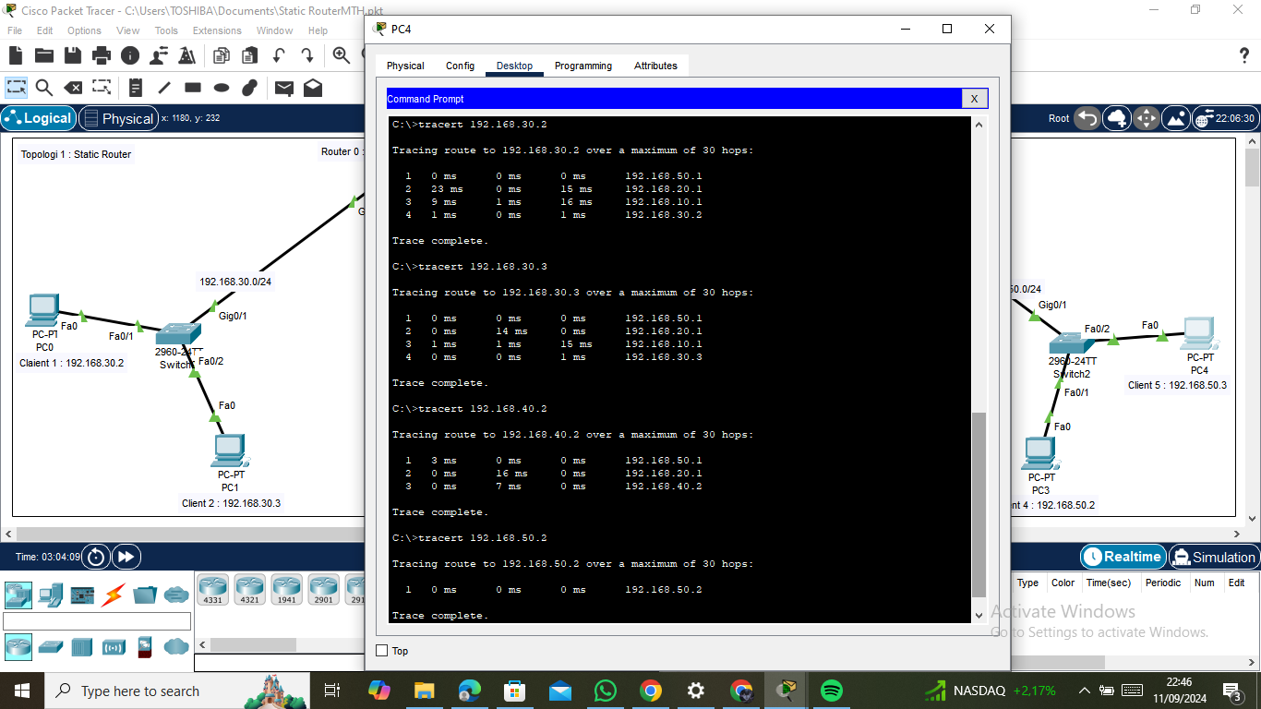This screenshot has height=709, width=1261.
Task: Click the New Cluster cloud icon
Action: (1117, 118)
